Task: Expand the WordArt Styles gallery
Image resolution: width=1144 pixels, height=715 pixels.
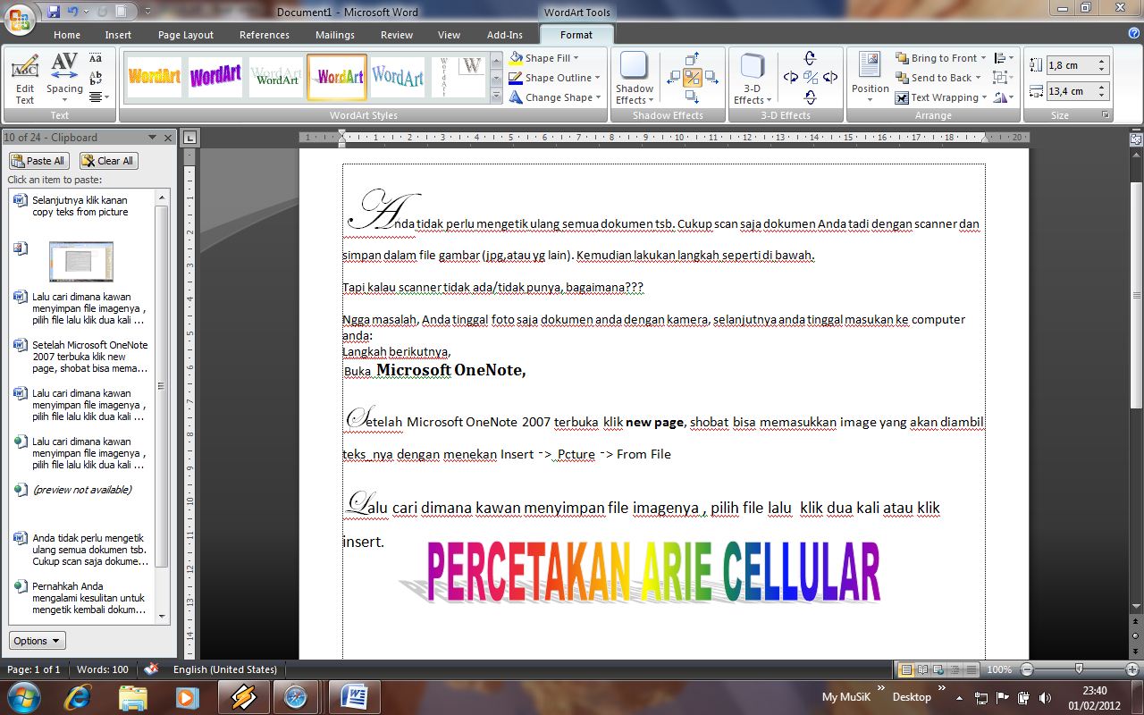Action: coord(496,95)
